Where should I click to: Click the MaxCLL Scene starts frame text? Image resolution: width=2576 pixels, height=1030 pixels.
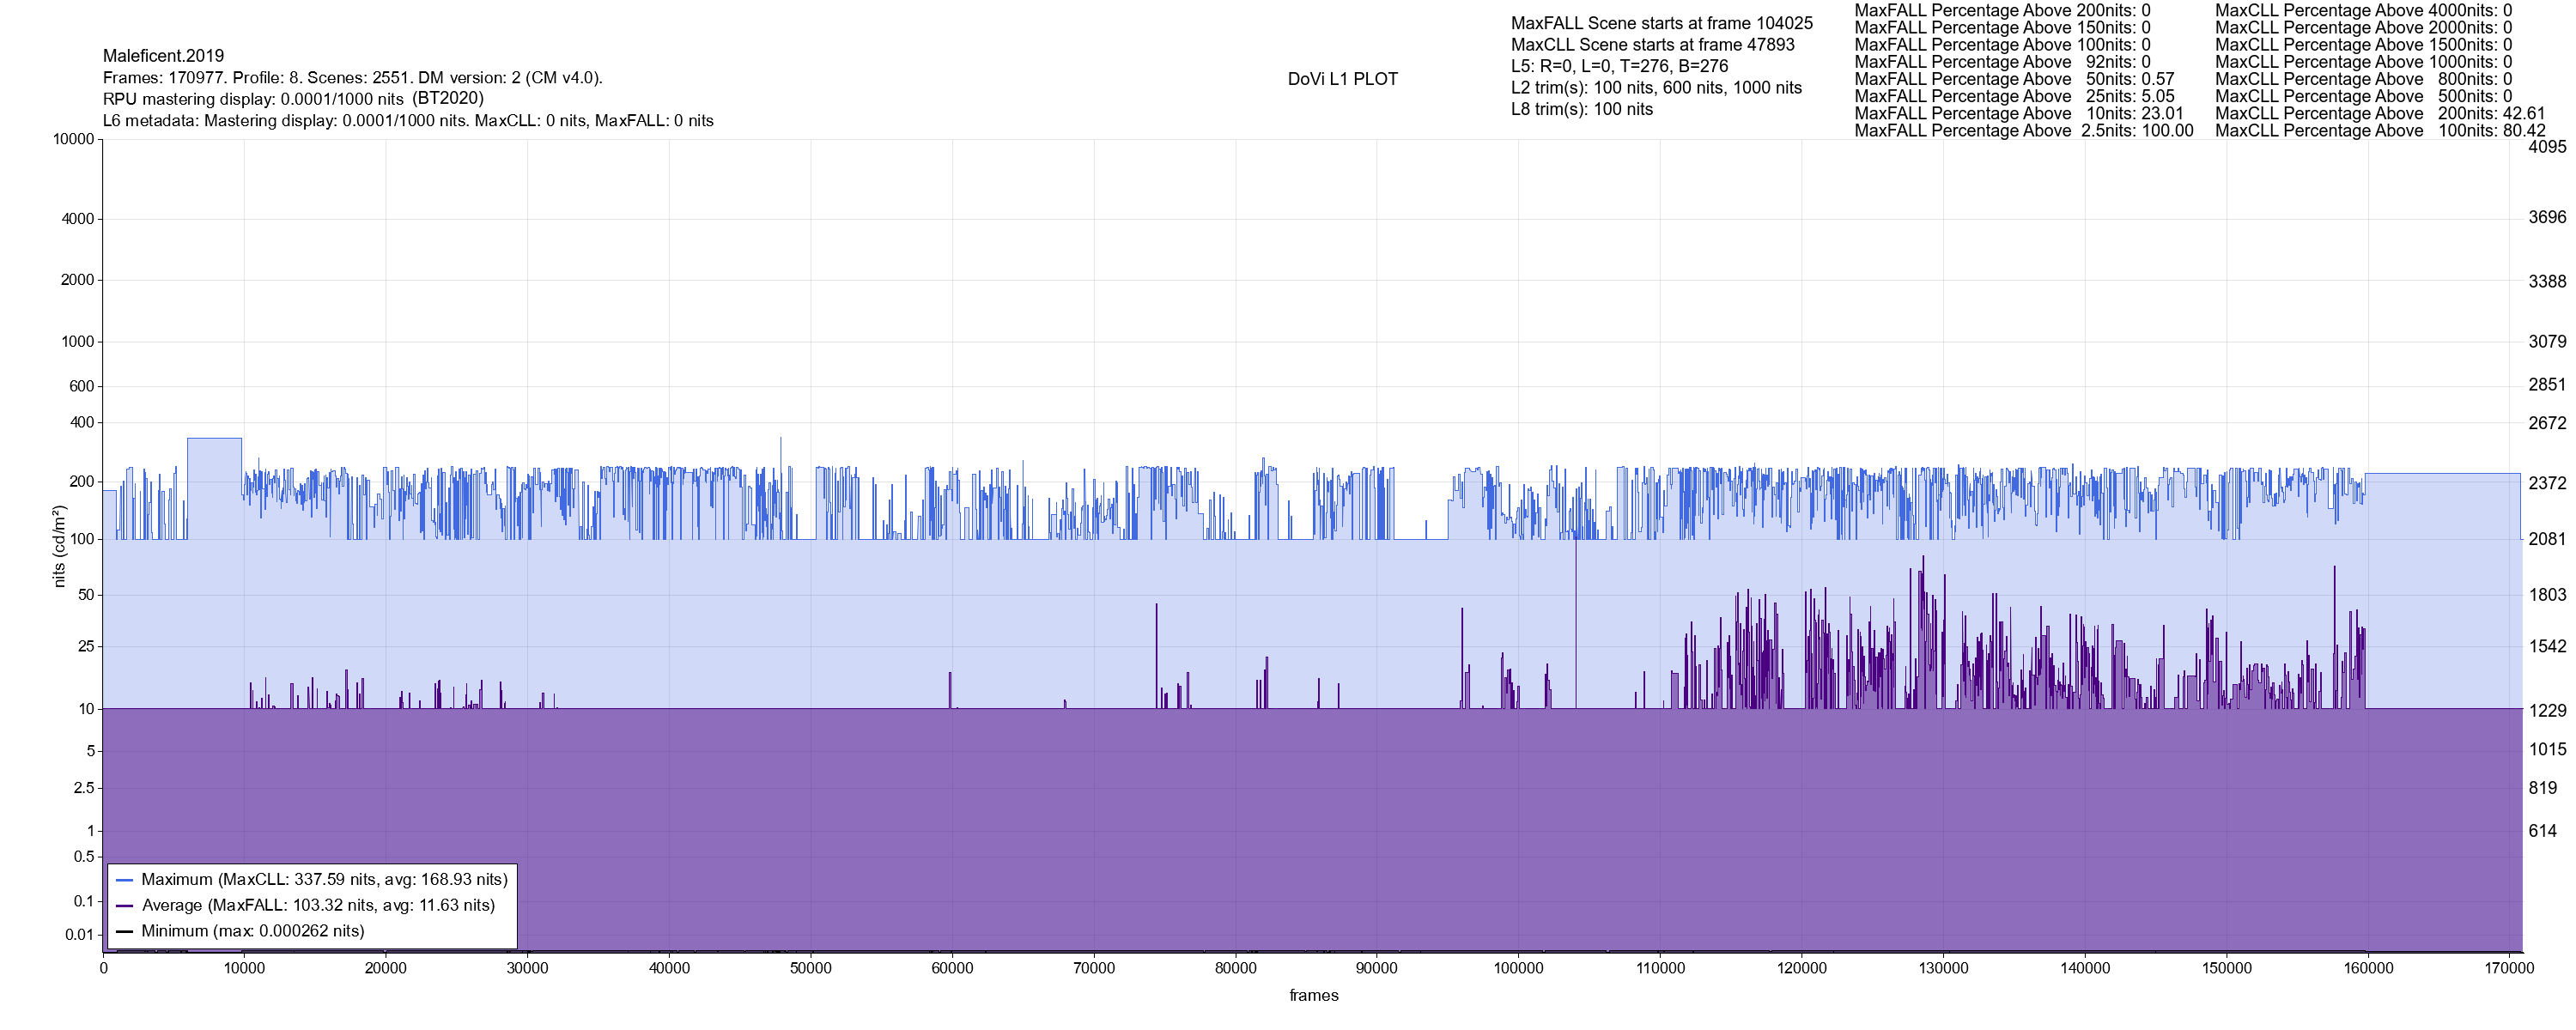[x=1652, y=45]
